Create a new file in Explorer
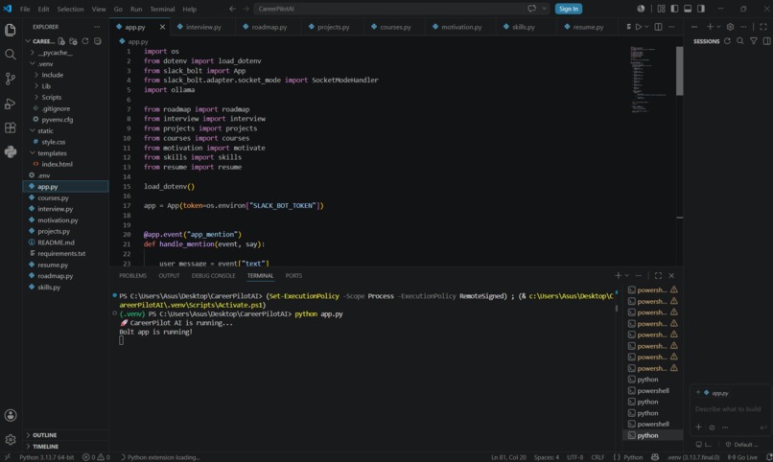Viewport: 773px width, 462px height. coord(61,41)
